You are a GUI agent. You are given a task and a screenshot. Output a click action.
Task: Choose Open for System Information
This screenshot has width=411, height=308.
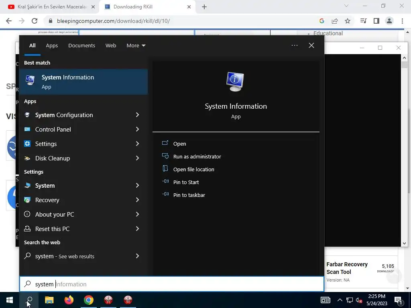point(179,144)
